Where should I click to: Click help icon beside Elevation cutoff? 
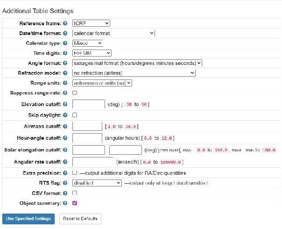click(x=65, y=104)
